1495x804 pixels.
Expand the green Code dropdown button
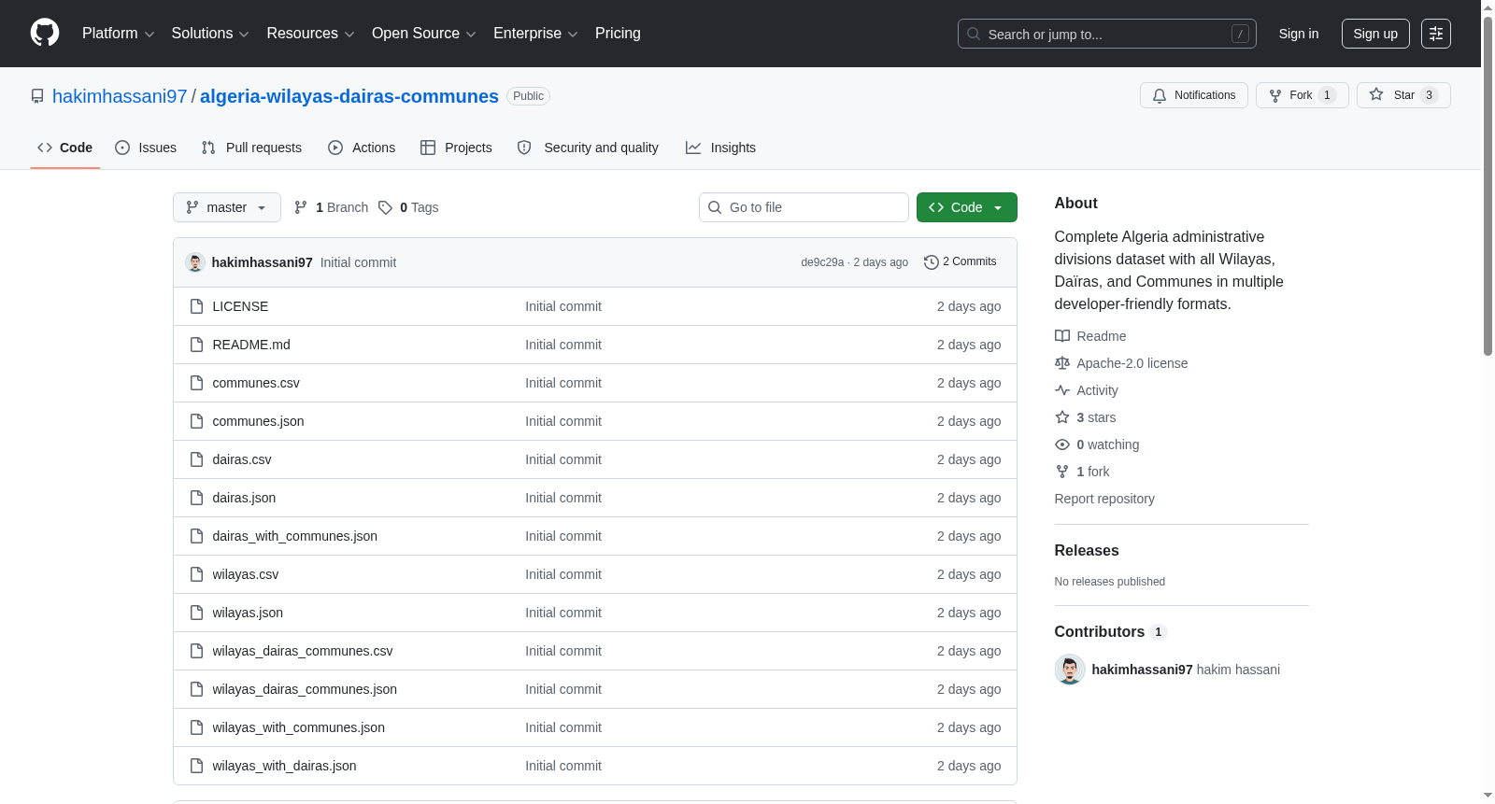(967, 207)
